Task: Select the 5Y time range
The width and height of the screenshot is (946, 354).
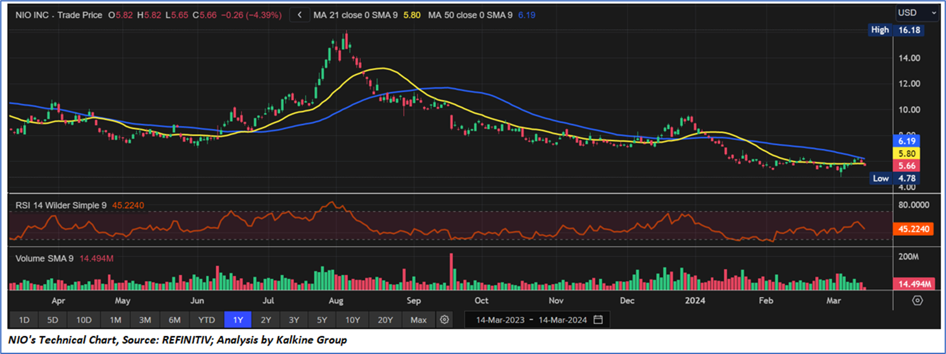Action: (322, 320)
